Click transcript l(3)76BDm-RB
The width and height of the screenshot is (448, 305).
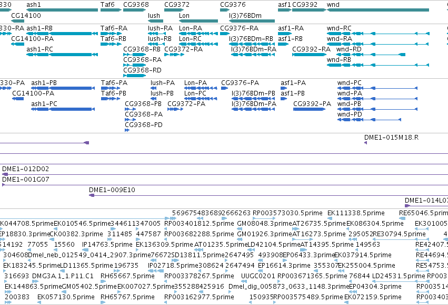(252, 44)
